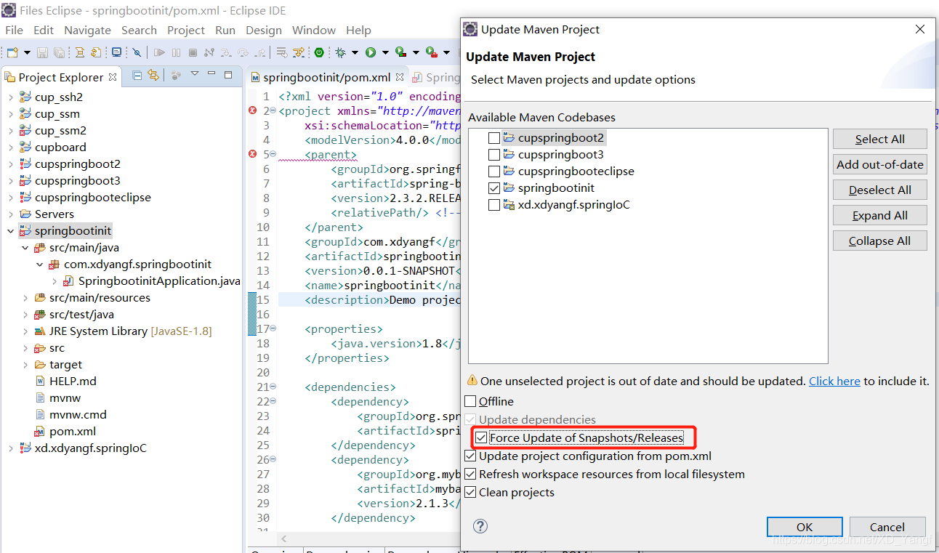Screen dimensions: 939x553
Task: Check the xd.xdyangf.springIoC checkbox
Action: tap(494, 205)
